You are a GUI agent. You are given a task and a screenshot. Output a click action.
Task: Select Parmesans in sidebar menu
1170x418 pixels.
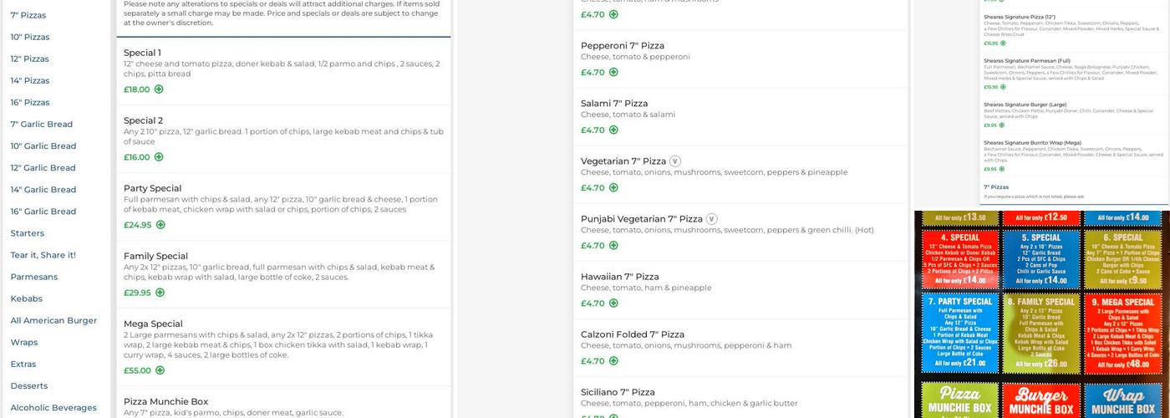34,277
